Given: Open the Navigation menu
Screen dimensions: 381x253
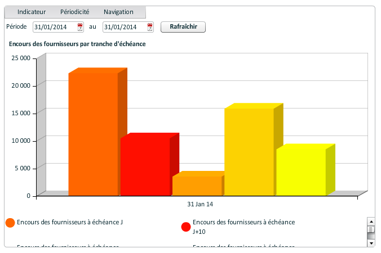Looking at the screenshot, I should 118,12.
